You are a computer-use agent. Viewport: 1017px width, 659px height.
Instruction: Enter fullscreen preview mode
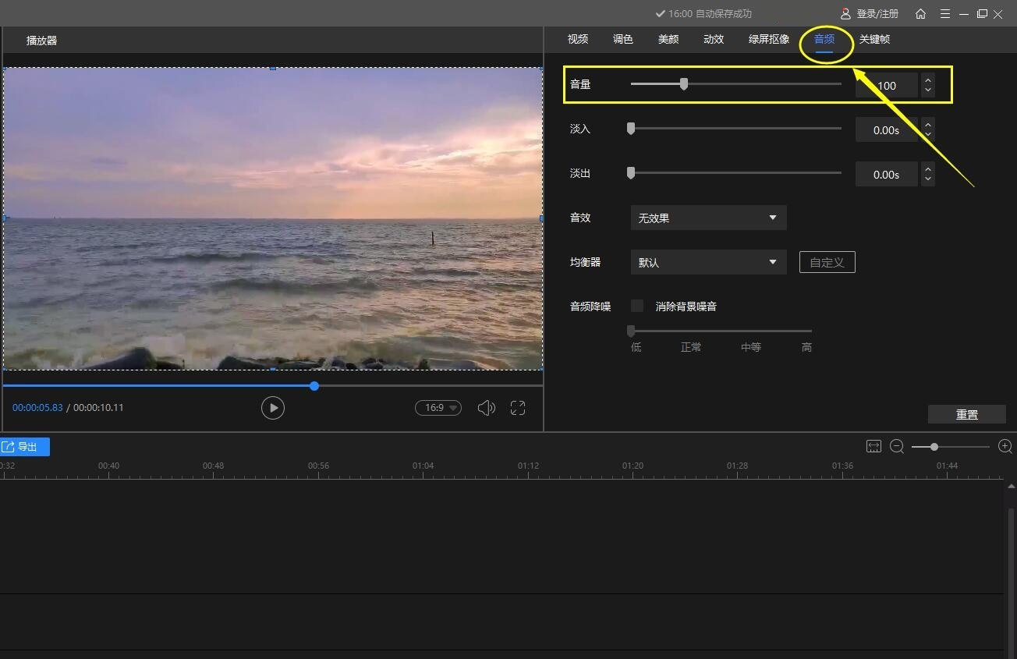pos(518,408)
